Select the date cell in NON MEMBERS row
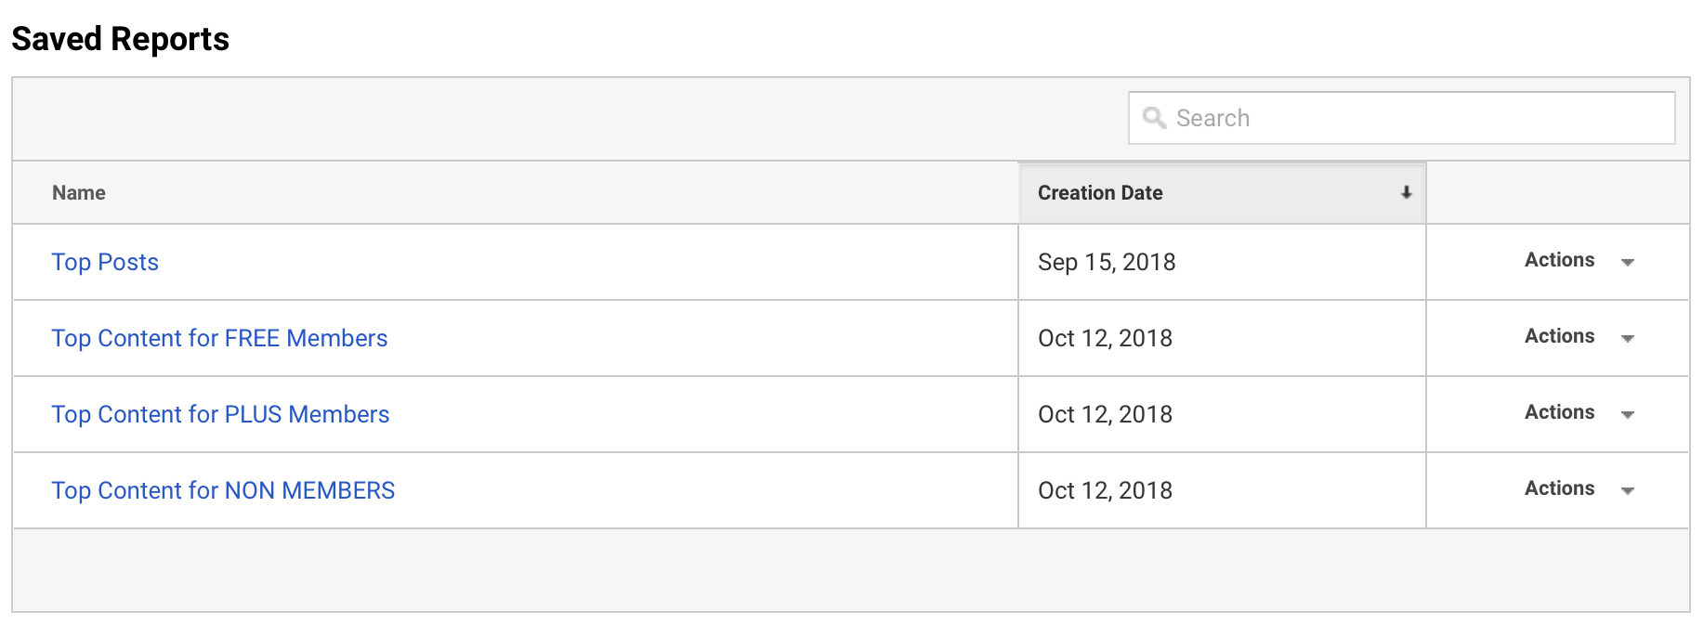This screenshot has height=624, width=1704. (1105, 491)
